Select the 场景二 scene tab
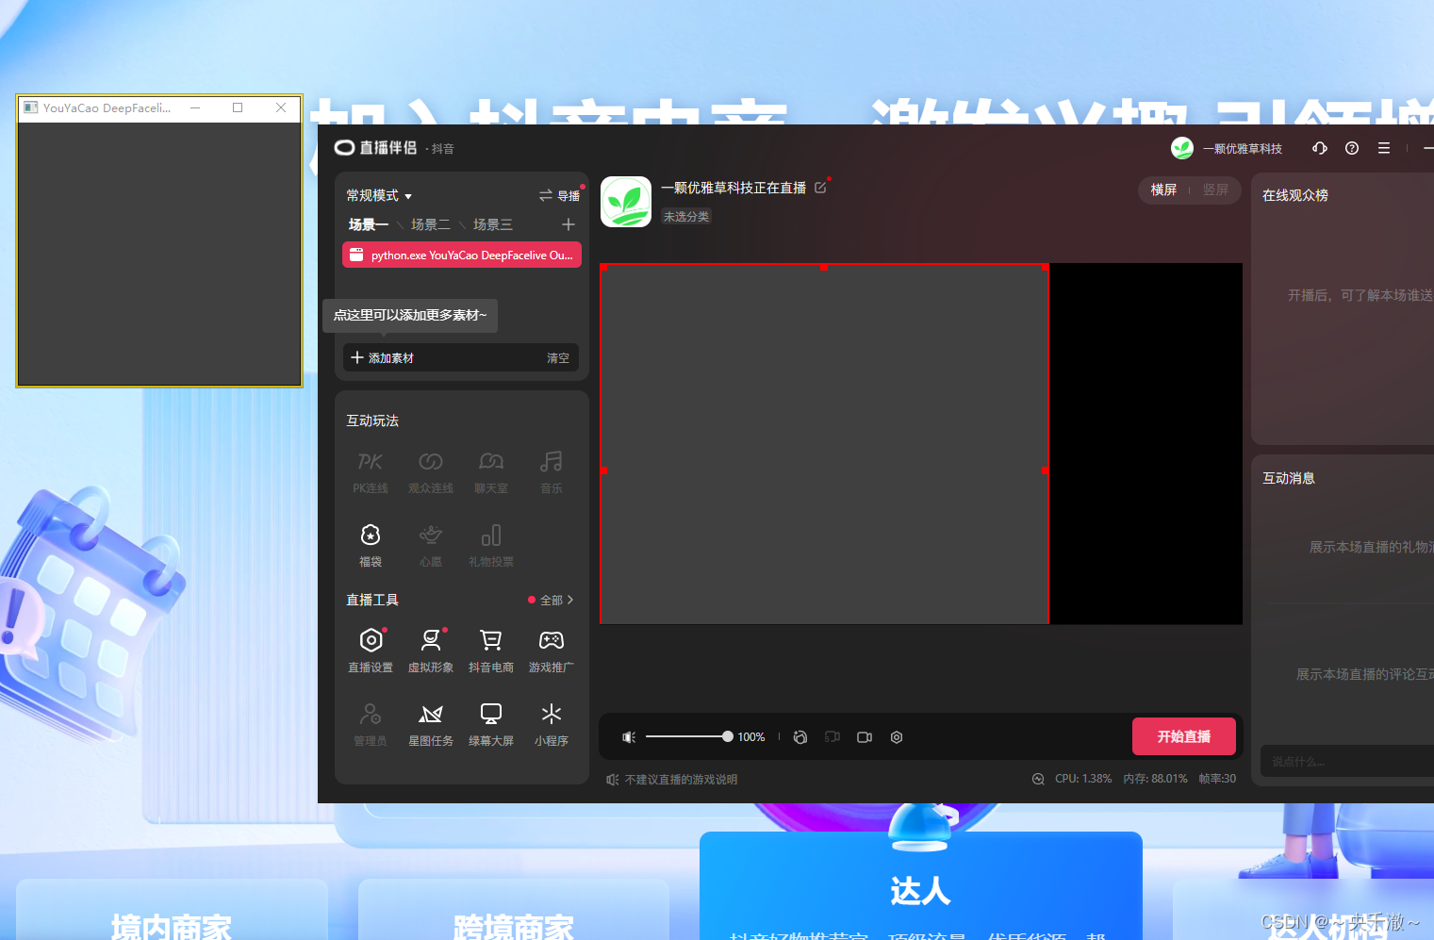 coord(430,224)
